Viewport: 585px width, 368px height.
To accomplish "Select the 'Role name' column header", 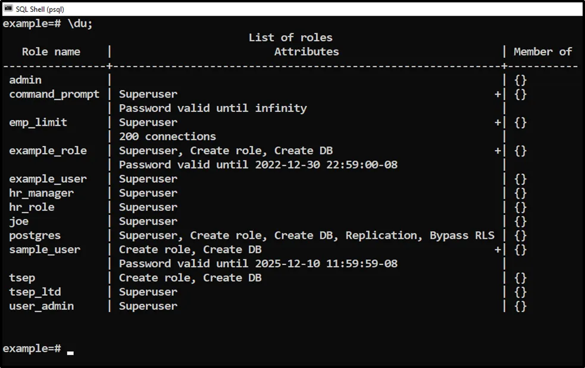I will coord(51,52).
